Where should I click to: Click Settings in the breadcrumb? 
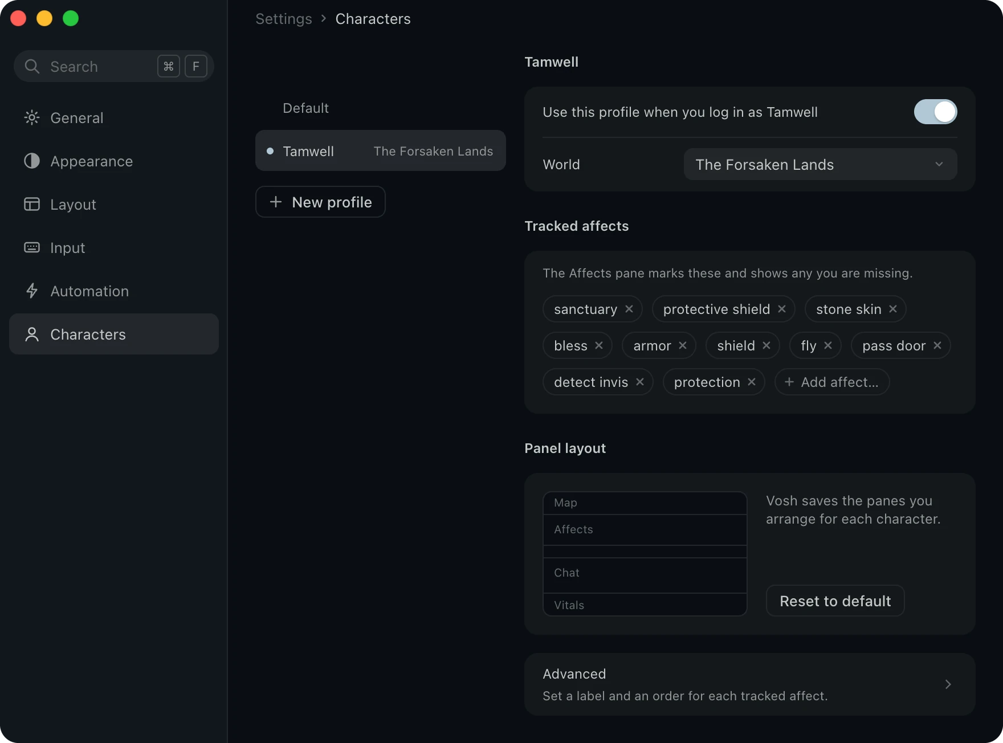tap(284, 19)
